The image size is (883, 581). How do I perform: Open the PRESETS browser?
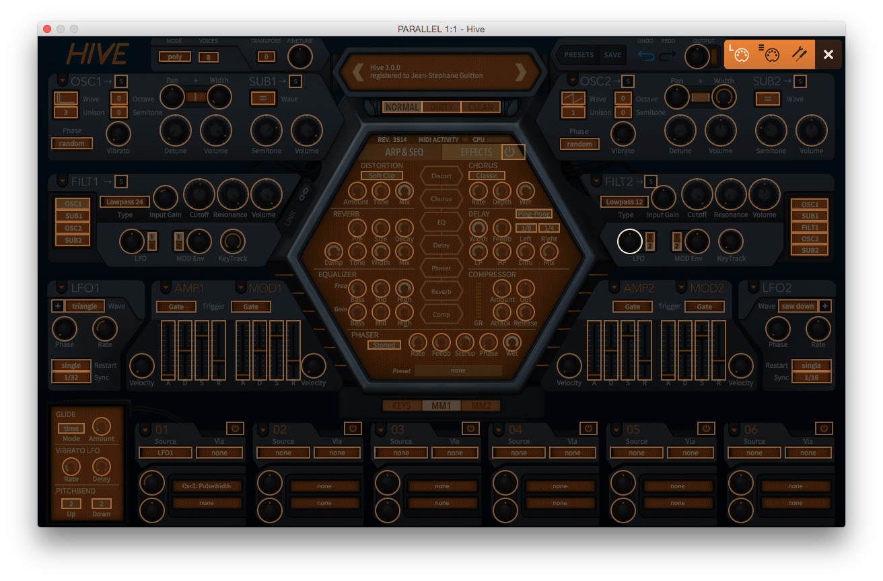coord(579,55)
